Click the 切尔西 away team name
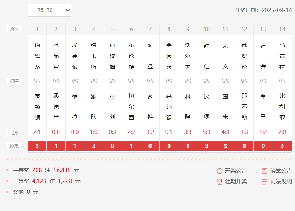Screen dimensions: 295x211 pos(131,106)
